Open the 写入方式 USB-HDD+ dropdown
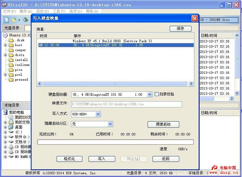The width and height of the screenshot is (242, 177). point(98,114)
